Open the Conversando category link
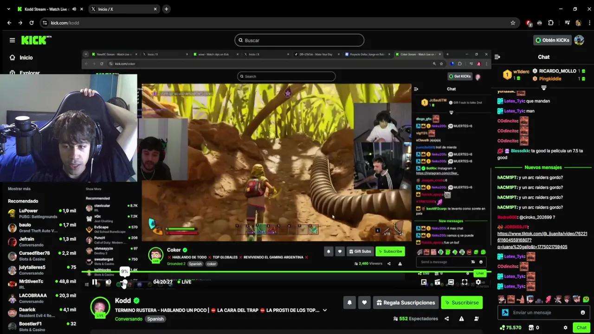Viewport: 594px width, 334px height. click(129, 319)
